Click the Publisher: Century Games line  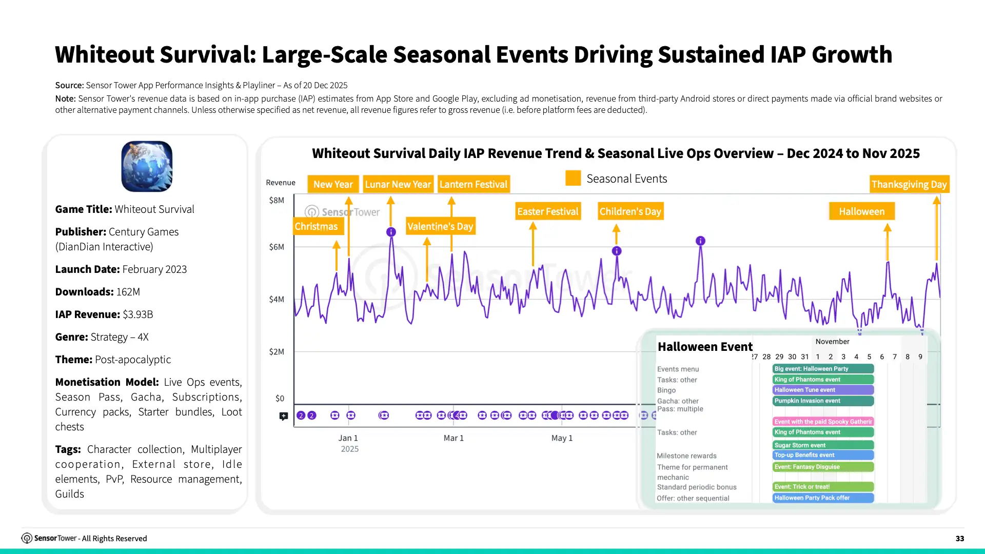coord(117,239)
